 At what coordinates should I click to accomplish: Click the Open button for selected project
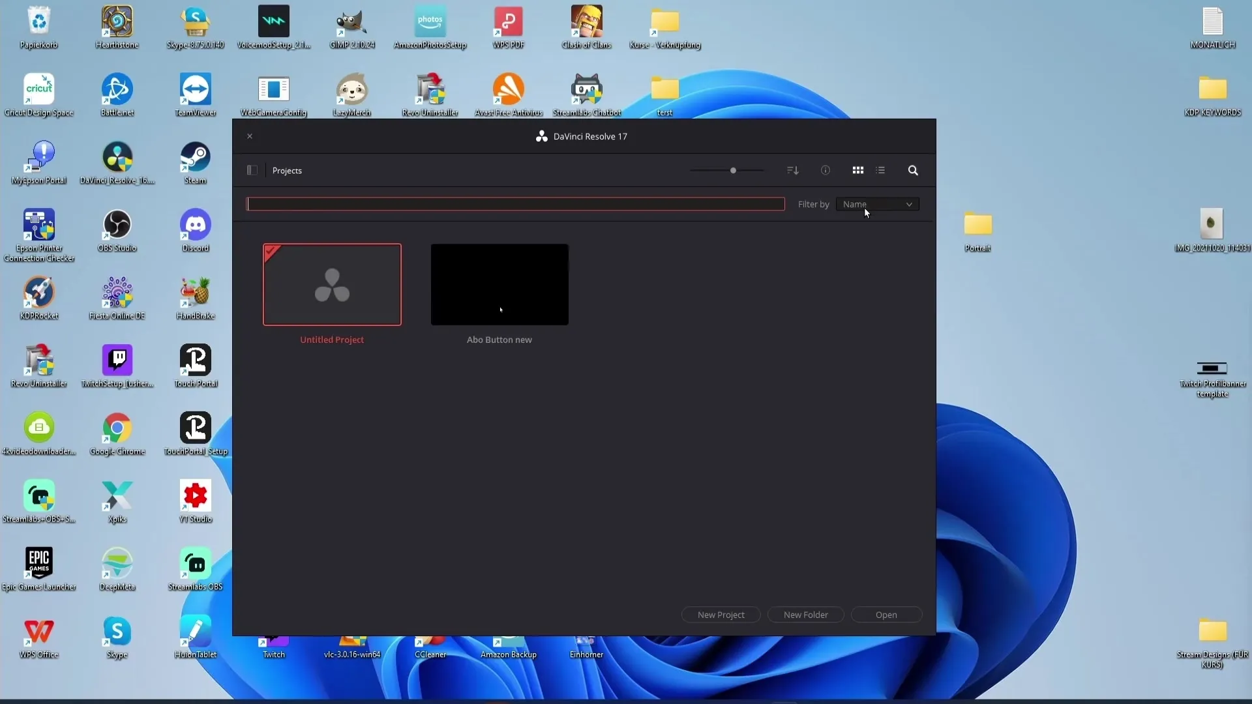887,615
